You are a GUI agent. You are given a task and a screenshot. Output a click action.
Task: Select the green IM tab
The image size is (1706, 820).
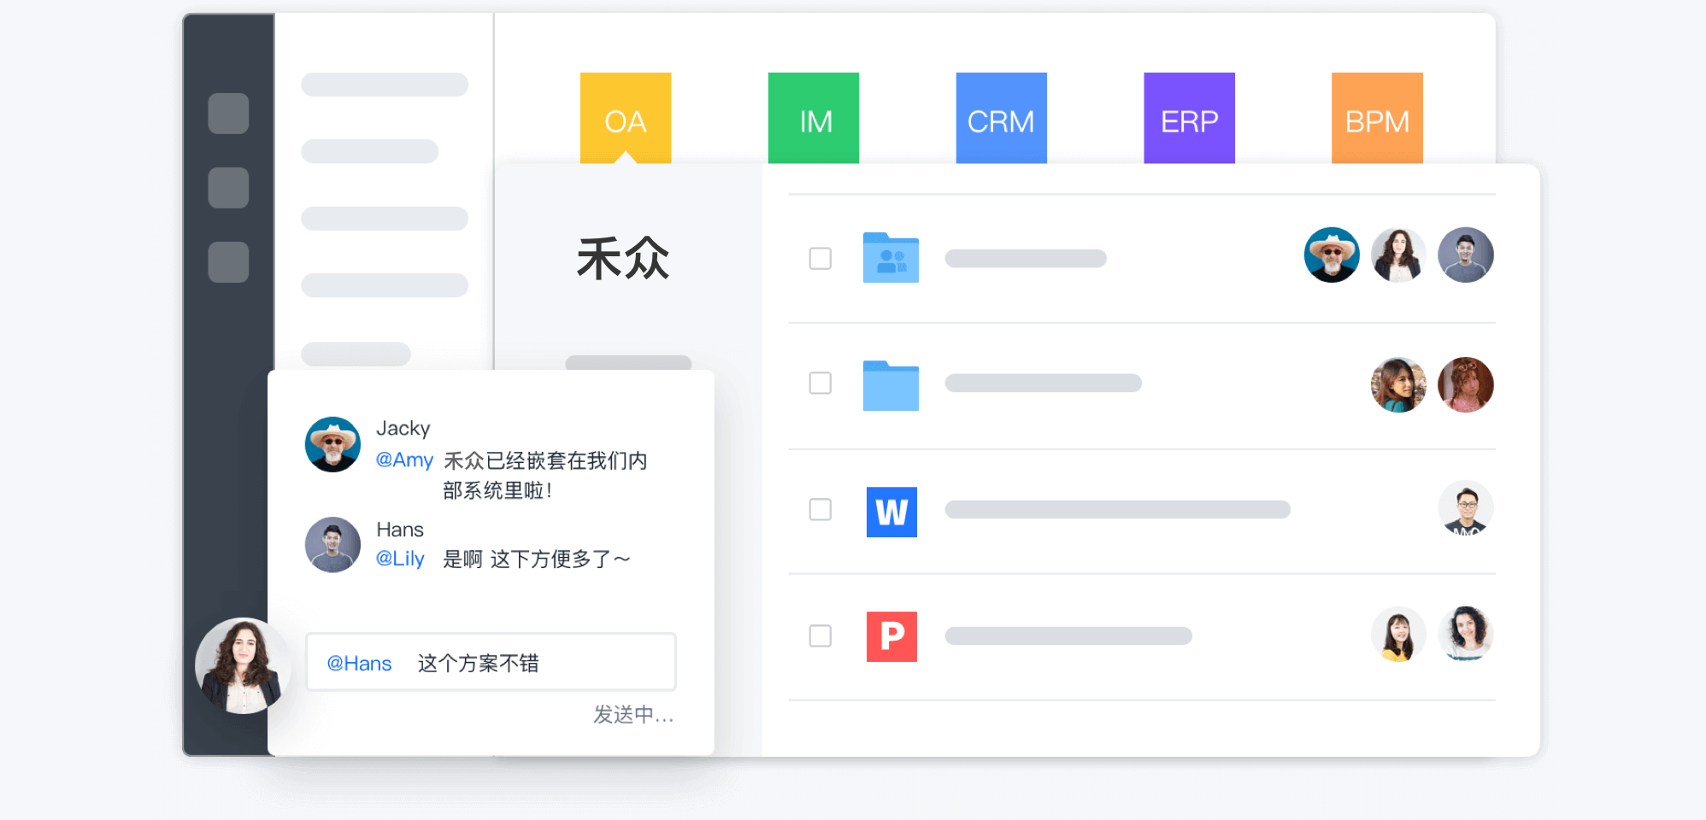(814, 119)
